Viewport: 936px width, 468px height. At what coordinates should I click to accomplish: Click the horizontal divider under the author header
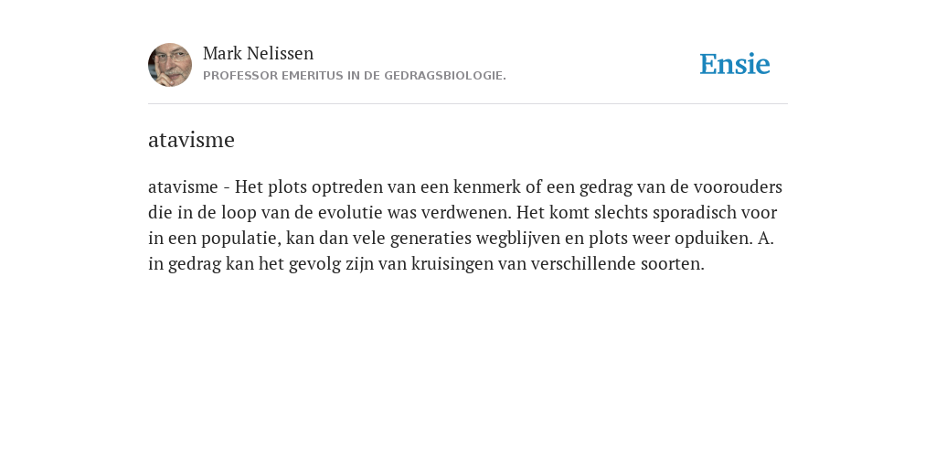click(x=468, y=104)
